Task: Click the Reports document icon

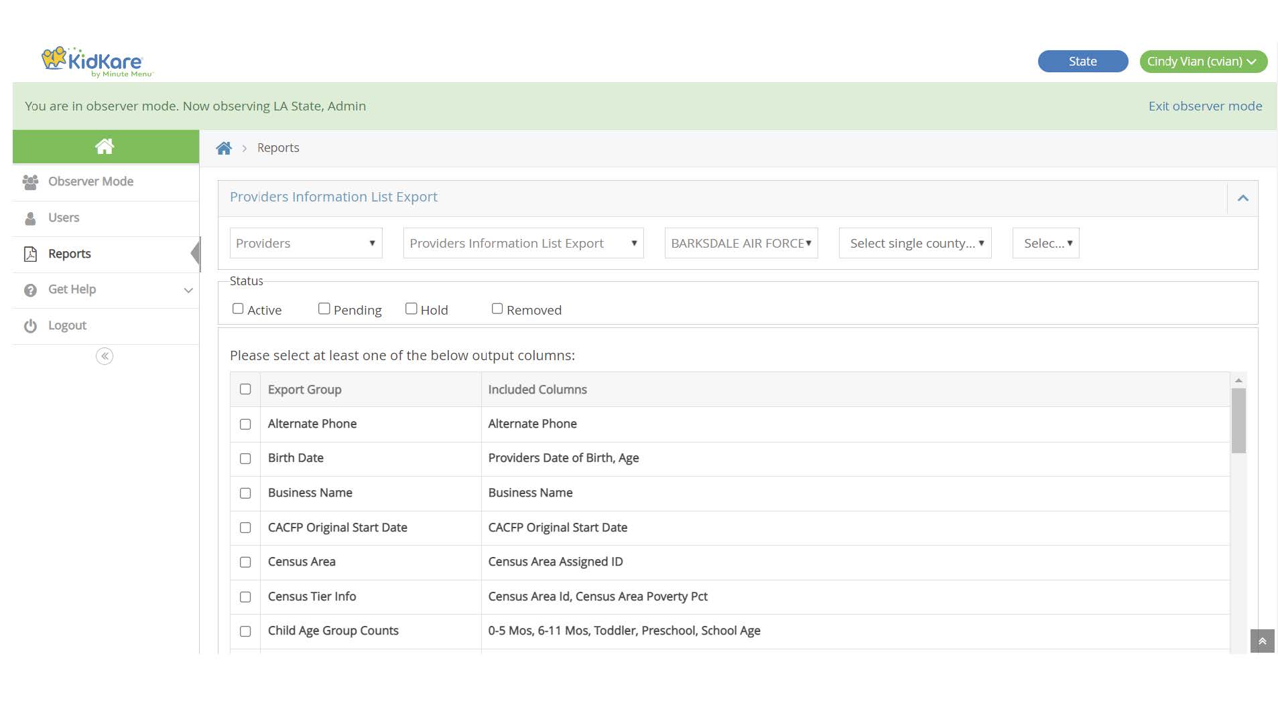Action: pyautogui.click(x=30, y=254)
